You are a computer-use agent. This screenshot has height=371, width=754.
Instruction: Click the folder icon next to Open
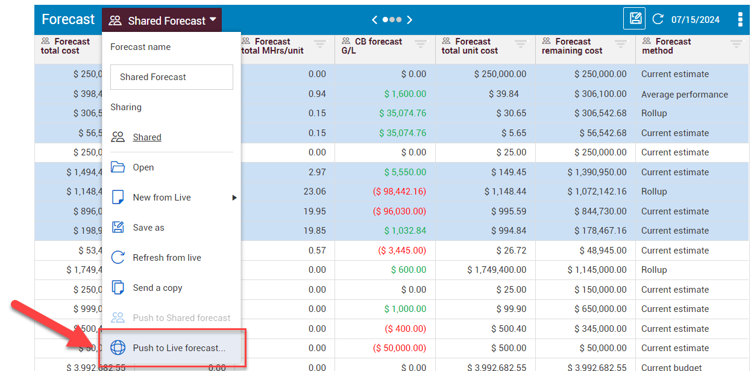tap(119, 167)
